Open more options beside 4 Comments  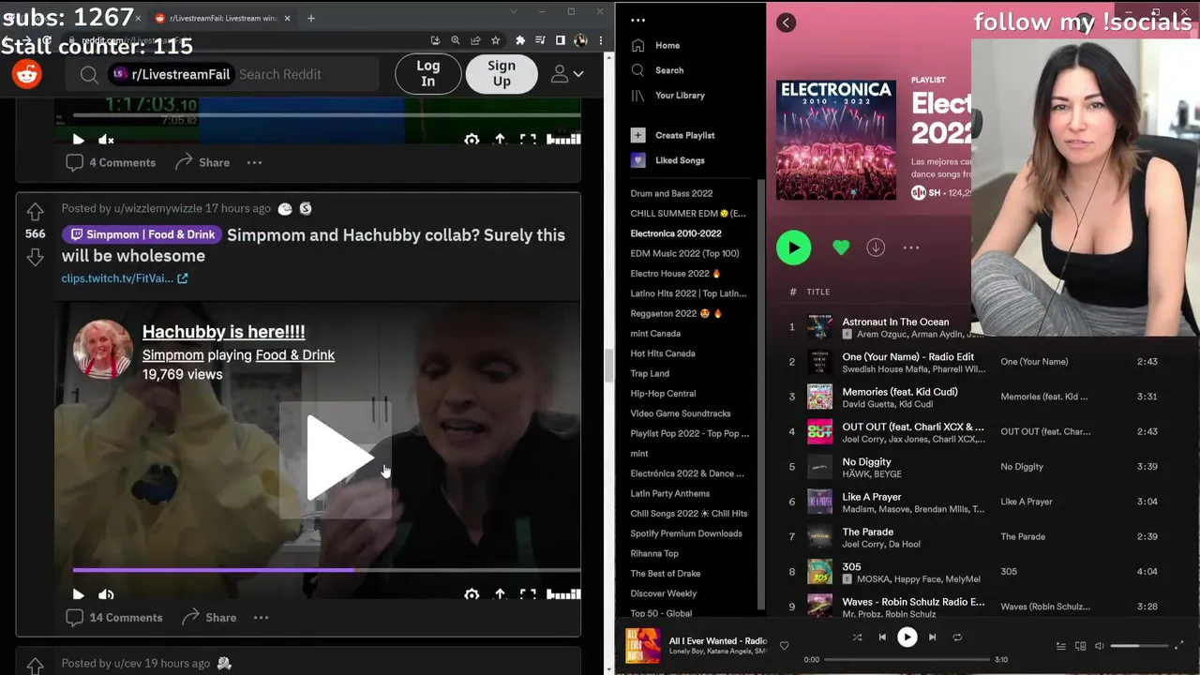point(254,162)
